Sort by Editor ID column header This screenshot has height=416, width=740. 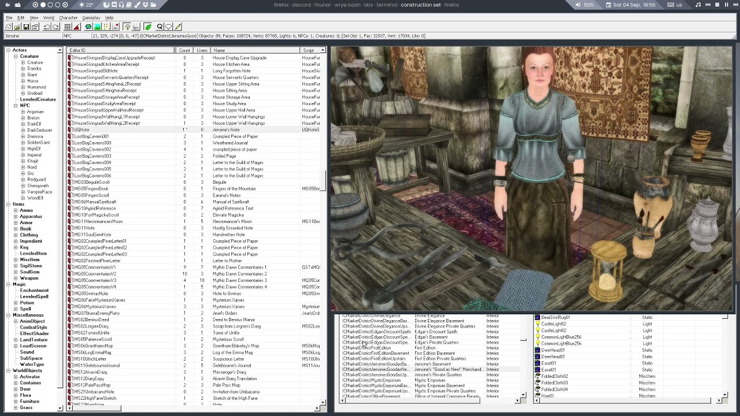121,50
